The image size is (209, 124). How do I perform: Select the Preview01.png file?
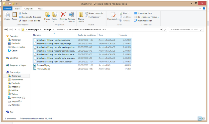point(82,65)
